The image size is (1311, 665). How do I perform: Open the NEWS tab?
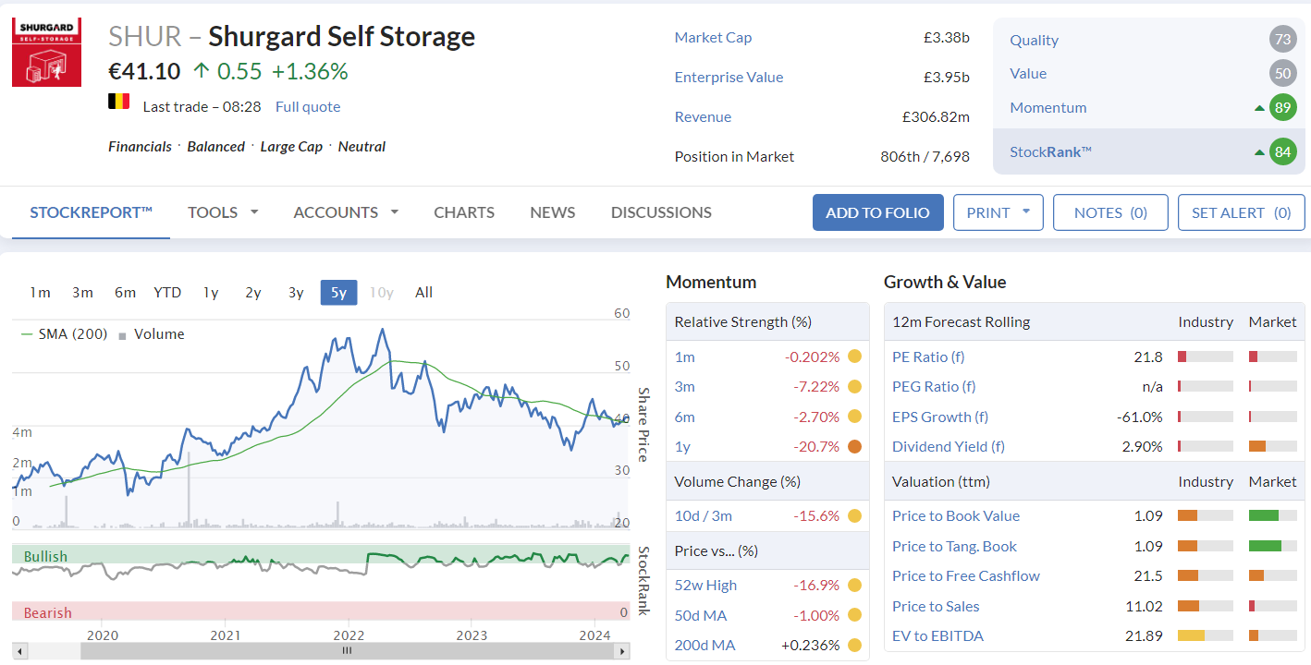tap(553, 212)
